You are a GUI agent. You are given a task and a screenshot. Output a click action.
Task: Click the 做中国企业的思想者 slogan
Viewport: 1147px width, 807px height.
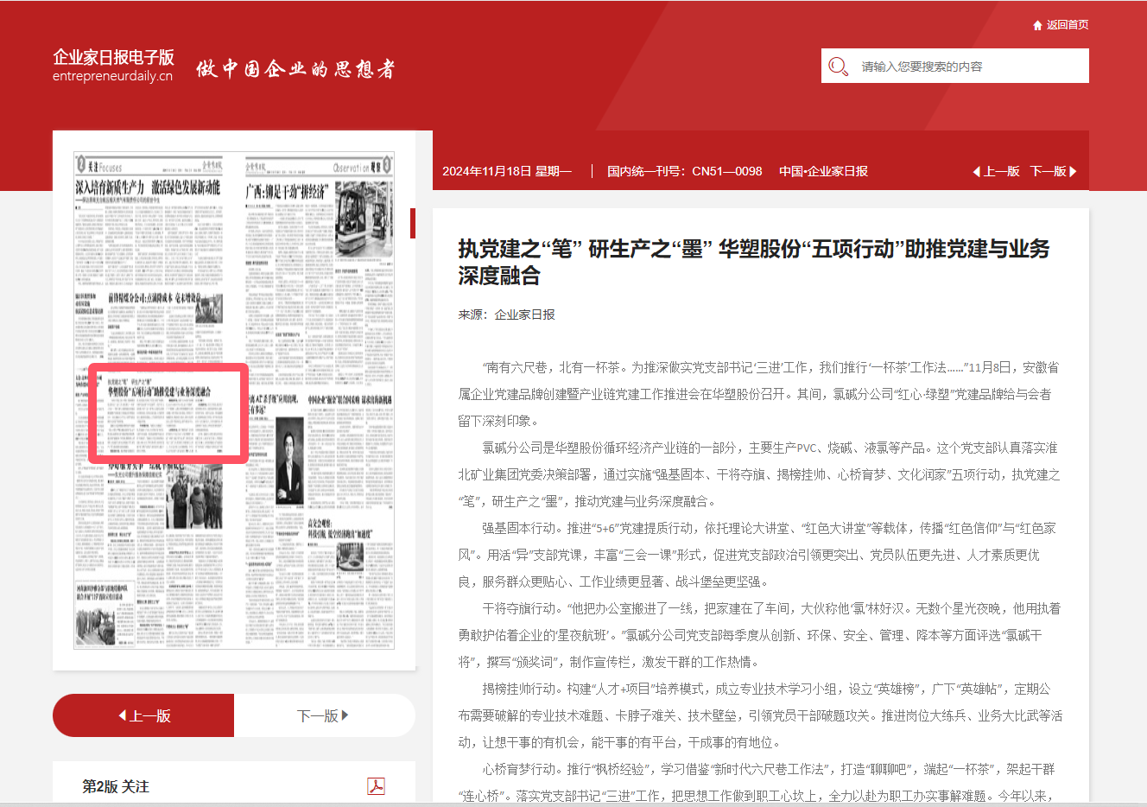pyautogui.click(x=295, y=69)
